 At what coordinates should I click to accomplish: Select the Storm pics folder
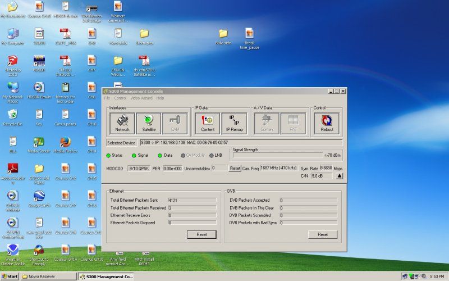click(x=144, y=37)
